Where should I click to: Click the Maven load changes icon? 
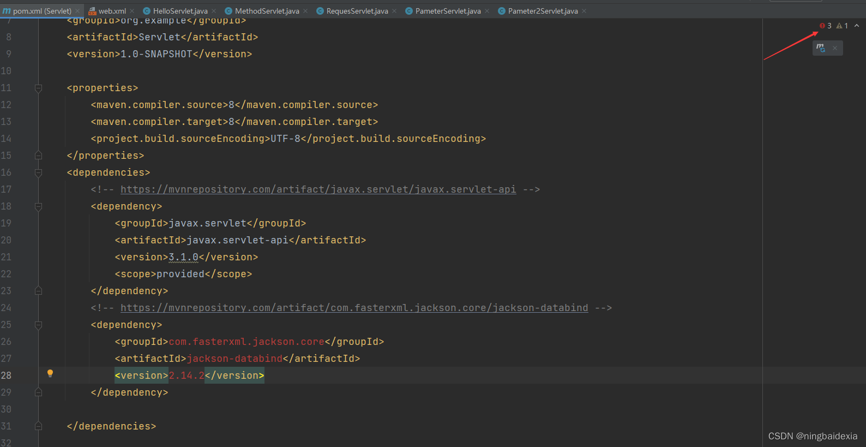[x=821, y=48]
